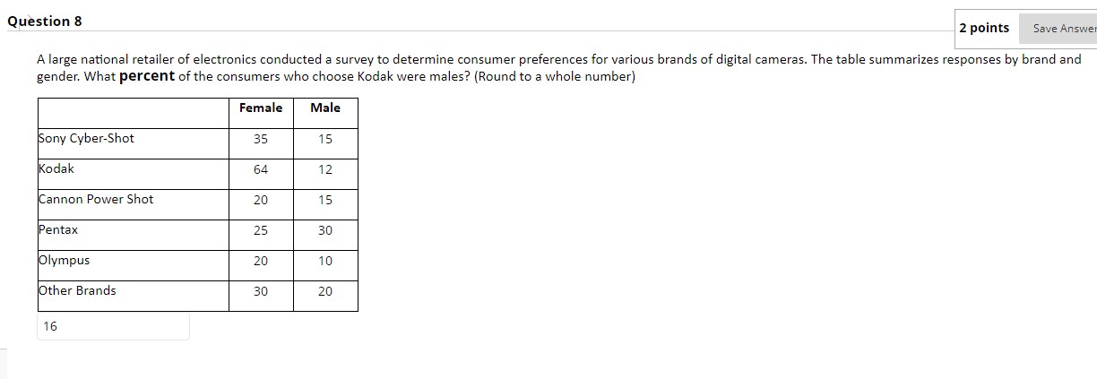Viewport: 1097px width, 379px height.
Task: Focus the answer field containing 16
Action: click(113, 326)
